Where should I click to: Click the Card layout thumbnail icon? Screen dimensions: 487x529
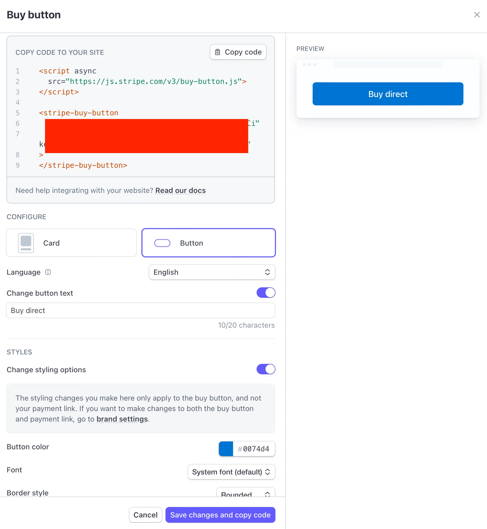point(26,243)
